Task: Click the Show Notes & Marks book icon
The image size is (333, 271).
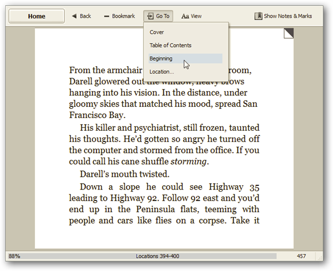Action: [258, 16]
